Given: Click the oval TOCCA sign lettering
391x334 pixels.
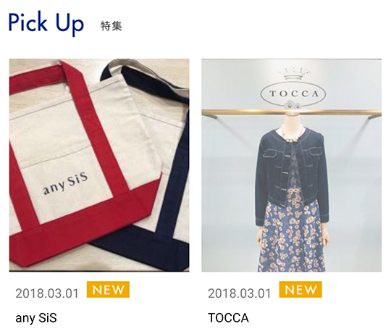Looking at the screenshot, I should click(x=293, y=94).
